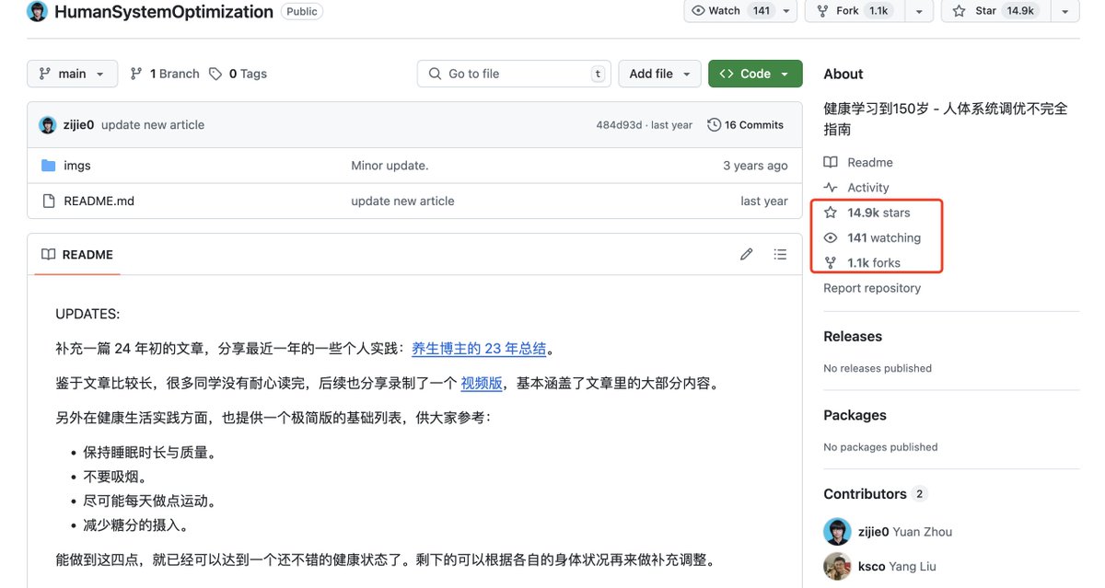Image resolution: width=1105 pixels, height=588 pixels.
Task: Click ksco's avatar in the Contributors list
Action: (836, 566)
